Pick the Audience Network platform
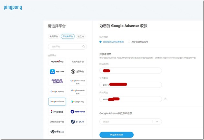The image size is (204, 140). (x=57, y=82)
